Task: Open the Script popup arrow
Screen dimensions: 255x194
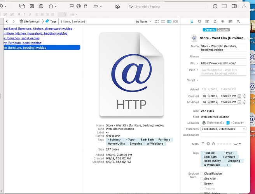Action: 197,80
